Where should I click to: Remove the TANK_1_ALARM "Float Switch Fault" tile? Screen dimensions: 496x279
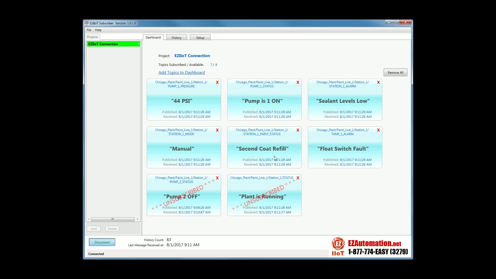(378, 130)
